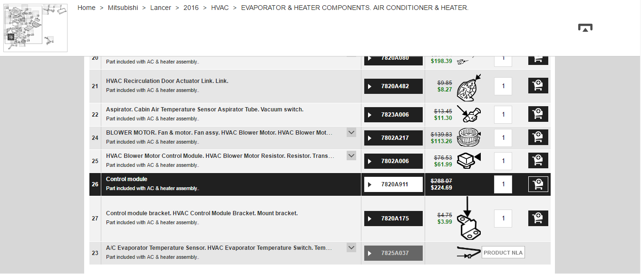Add blower motor 7802A217 to cart

click(x=538, y=137)
